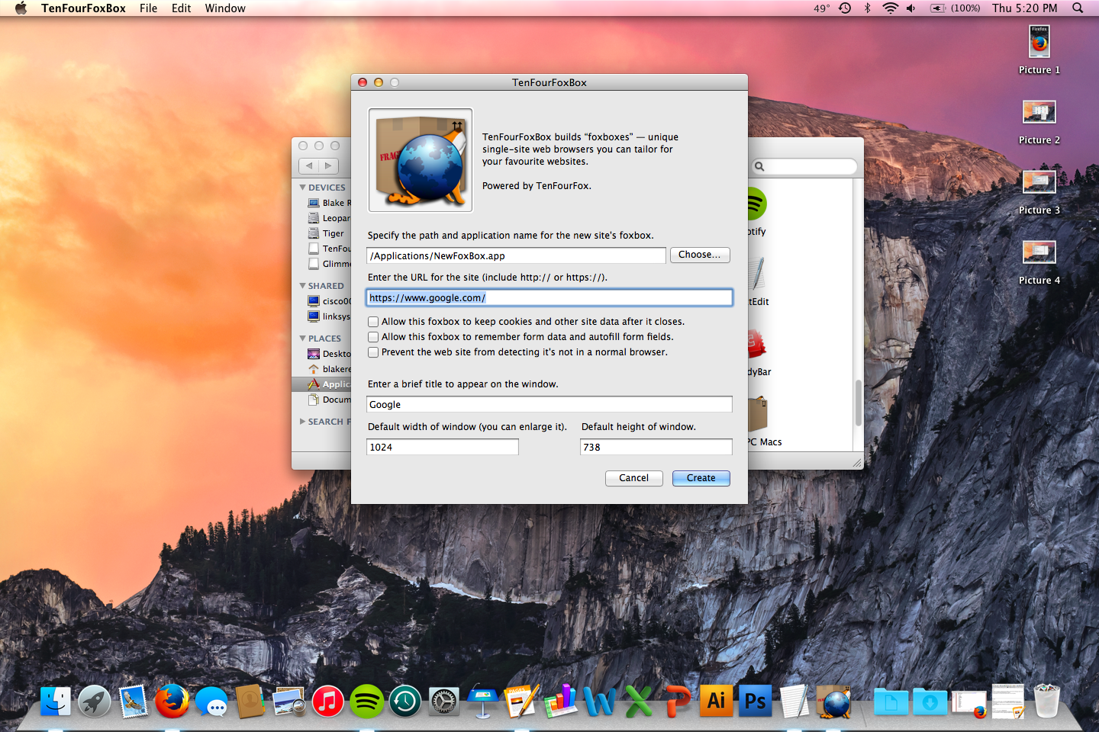The image size is (1099, 732).
Task: Open Adobe Illustrator Ai dock icon
Action: pos(716,701)
